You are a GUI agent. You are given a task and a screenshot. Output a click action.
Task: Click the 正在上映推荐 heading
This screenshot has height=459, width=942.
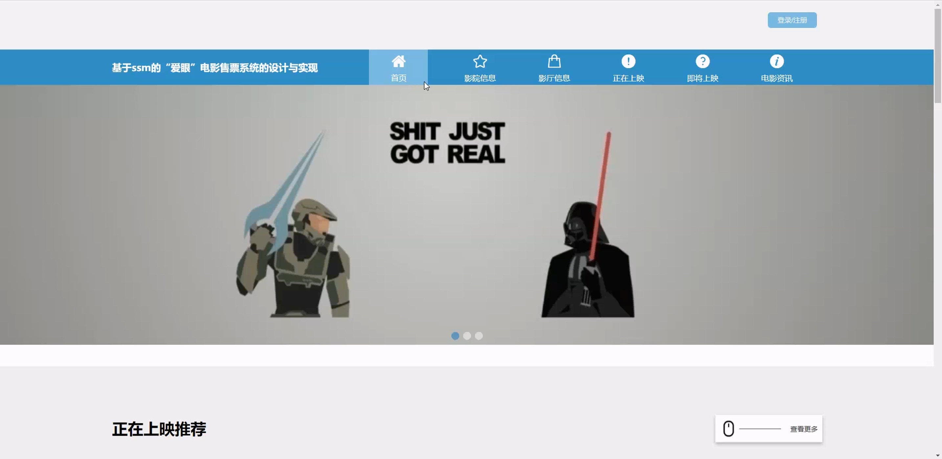tap(159, 429)
